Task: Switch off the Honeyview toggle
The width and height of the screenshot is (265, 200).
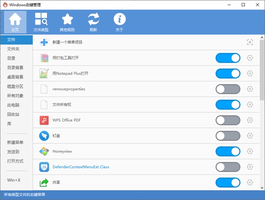Action: click(228, 151)
